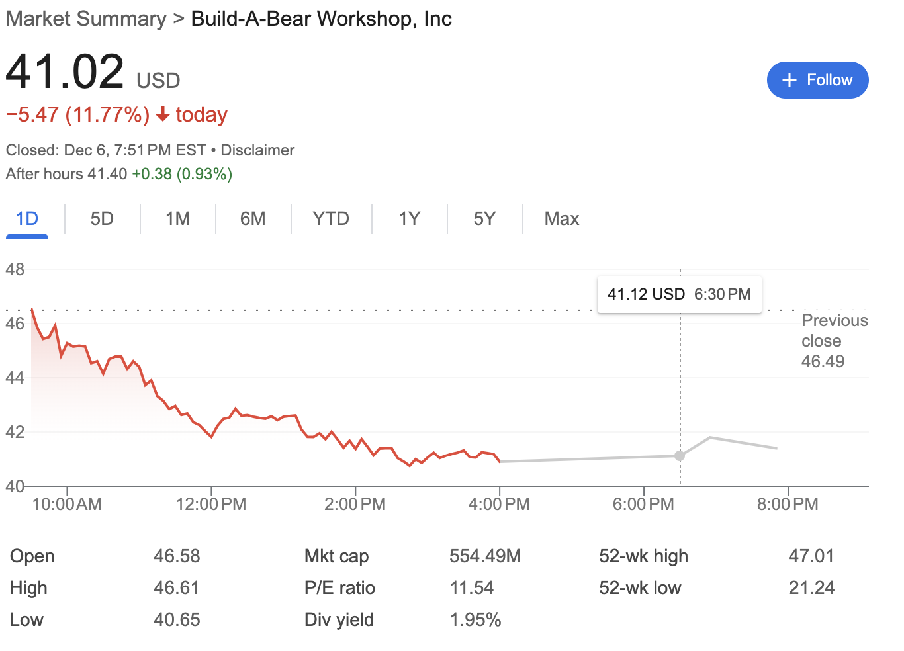Click the 41.12 USD tooltip box
This screenshot has width=904, height=651.
coord(679,294)
